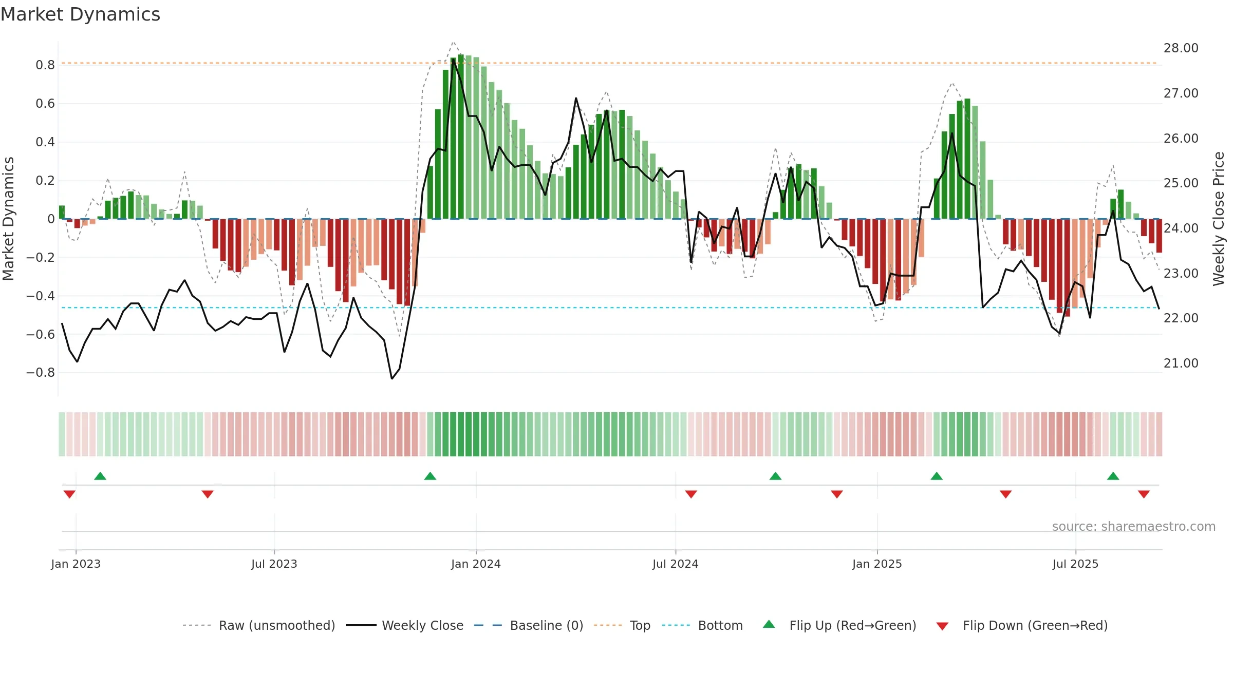Screen dimensions: 1233x693
Task: Click the 0.8 tick on left axis
Action: tap(45, 65)
